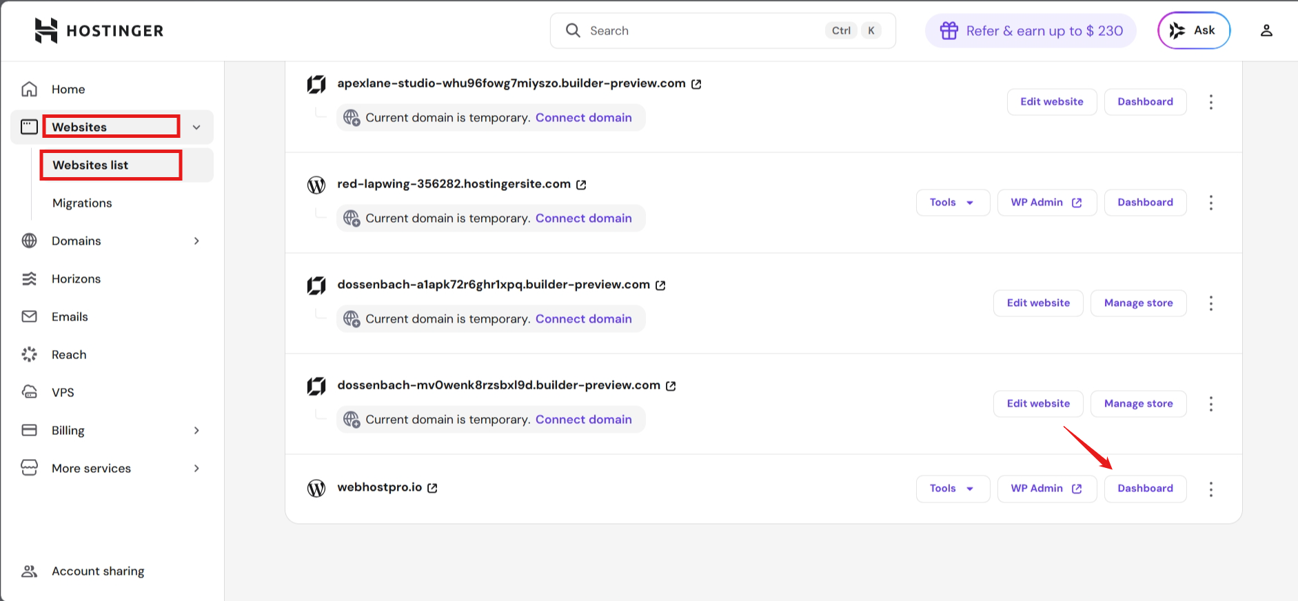This screenshot has height=601, width=1298.
Task: Click the Home house icon
Action: coord(29,89)
